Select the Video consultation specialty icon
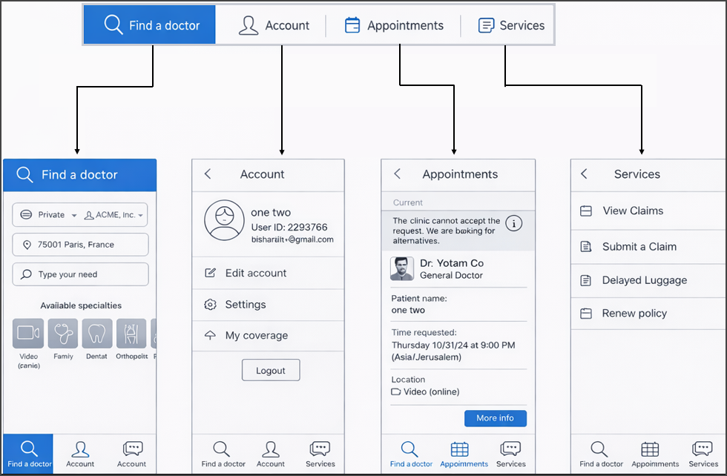Image resolution: width=727 pixels, height=476 pixels. pos(28,334)
